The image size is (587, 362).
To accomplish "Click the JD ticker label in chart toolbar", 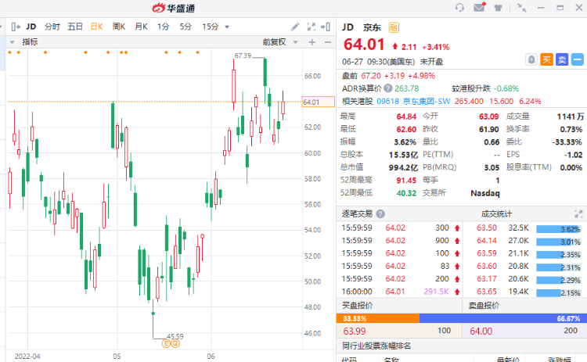I will 31,27.
